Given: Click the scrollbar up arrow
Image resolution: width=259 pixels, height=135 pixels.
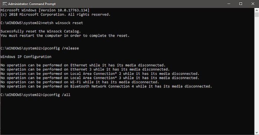Looking at the screenshot, I should (x=256, y=10).
